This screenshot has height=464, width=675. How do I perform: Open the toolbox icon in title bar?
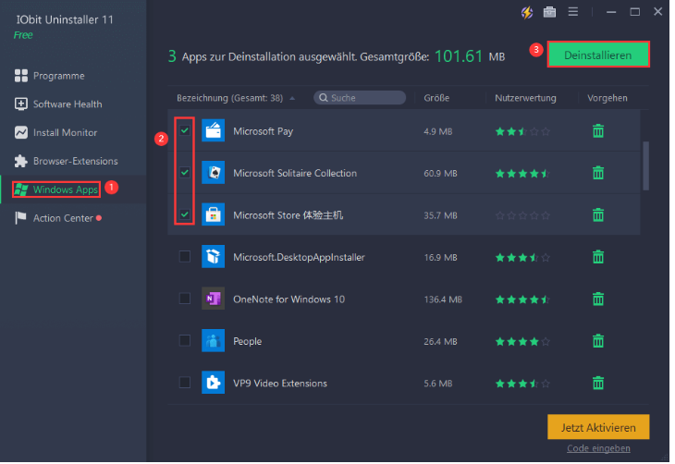tap(550, 12)
